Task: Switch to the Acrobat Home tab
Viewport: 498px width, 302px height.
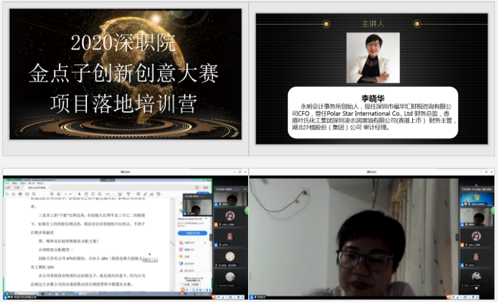Action: [x=8, y=187]
